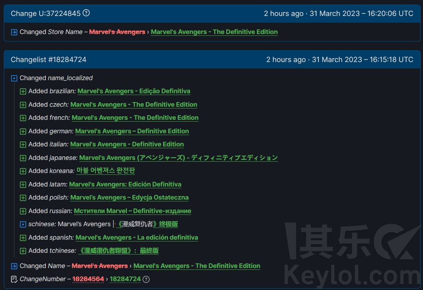Open spanish La edición definitiva link
The image size is (423, 290).
(x=137, y=238)
